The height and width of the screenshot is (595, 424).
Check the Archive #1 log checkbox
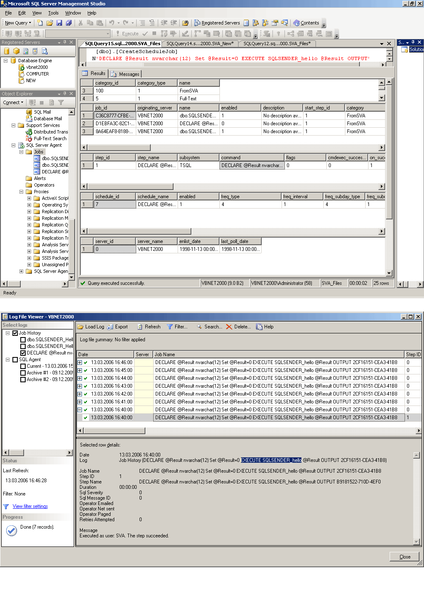pyautogui.click(x=23, y=373)
